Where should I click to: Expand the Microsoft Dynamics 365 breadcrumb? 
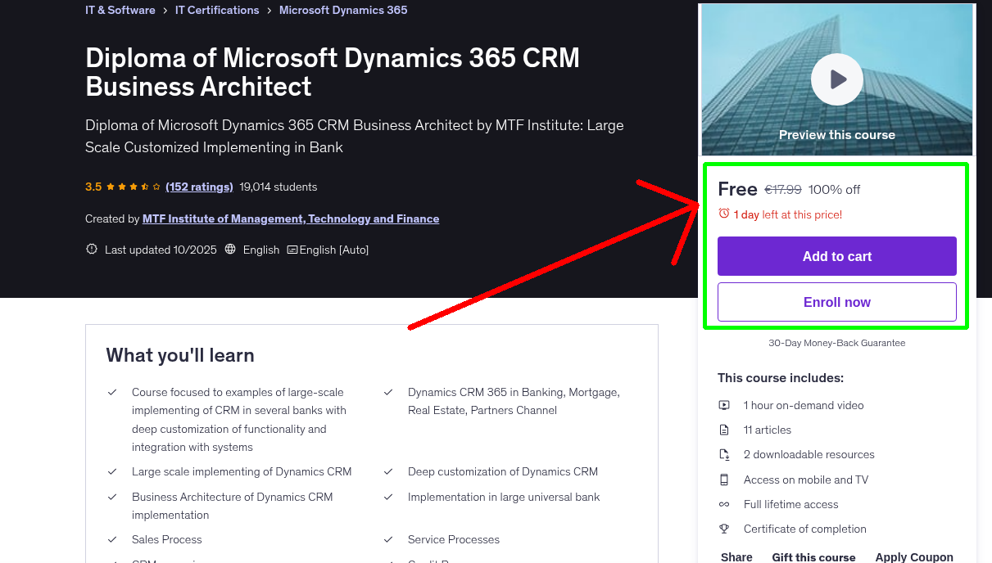pos(342,10)
